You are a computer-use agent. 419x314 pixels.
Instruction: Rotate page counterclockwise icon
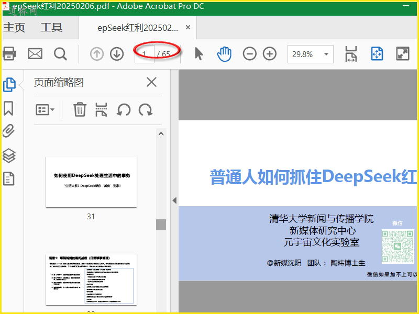pyautogui.click(x=124, y=110)
